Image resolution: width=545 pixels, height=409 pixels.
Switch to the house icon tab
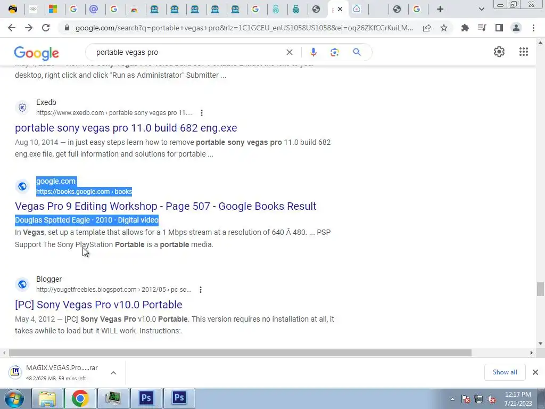357,10
